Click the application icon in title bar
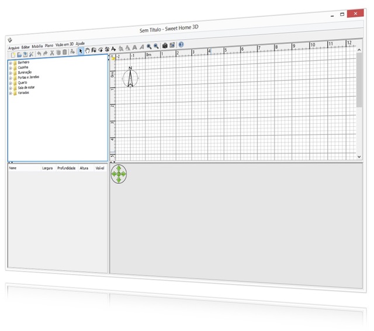The image size is (374, 331). click(x=10, y=40)
